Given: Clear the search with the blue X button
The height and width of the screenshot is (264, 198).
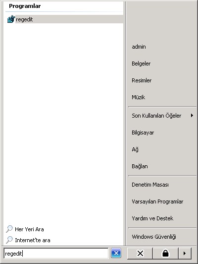Looking at the screenshot, I should tap(116, 253).
